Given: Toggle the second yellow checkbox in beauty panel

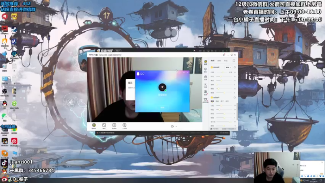Looking at the screenshot, I should tap(212, 97).
